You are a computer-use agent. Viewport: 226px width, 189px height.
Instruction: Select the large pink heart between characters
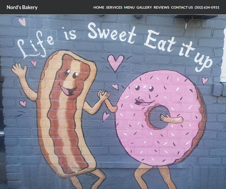(115, 62)
